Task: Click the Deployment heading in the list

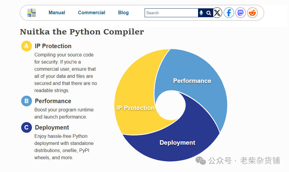Action: click(52, 127)
